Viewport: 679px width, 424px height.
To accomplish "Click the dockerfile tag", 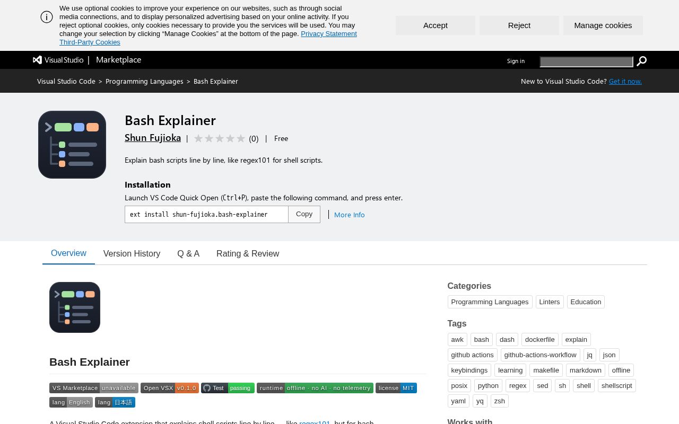I will pos(540,340).
